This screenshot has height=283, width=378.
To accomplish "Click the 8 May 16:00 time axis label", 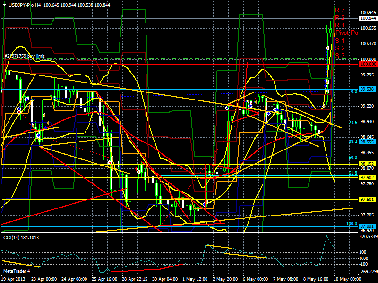I will (x=316, y=279).
